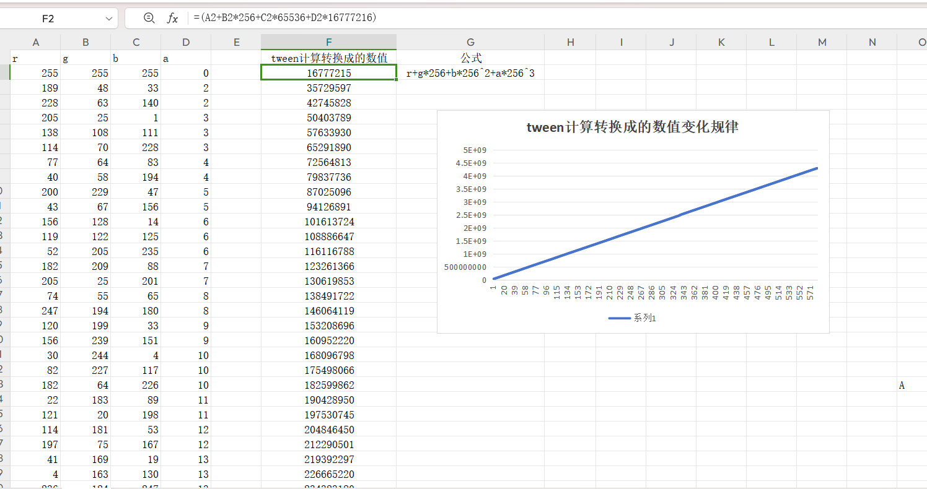Click cell with 189 in column A
This screenshot has width=927, height=489.
[x=35, y=88]
